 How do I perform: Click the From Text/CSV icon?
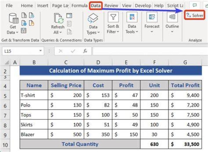24,15
